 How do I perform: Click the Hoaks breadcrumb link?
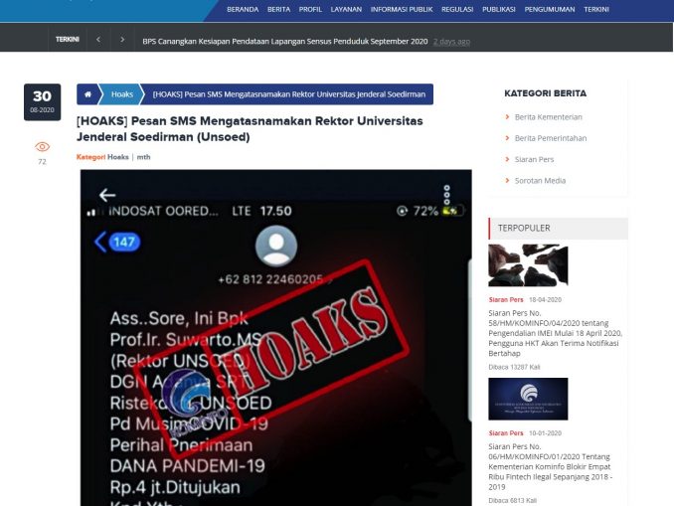122,94
